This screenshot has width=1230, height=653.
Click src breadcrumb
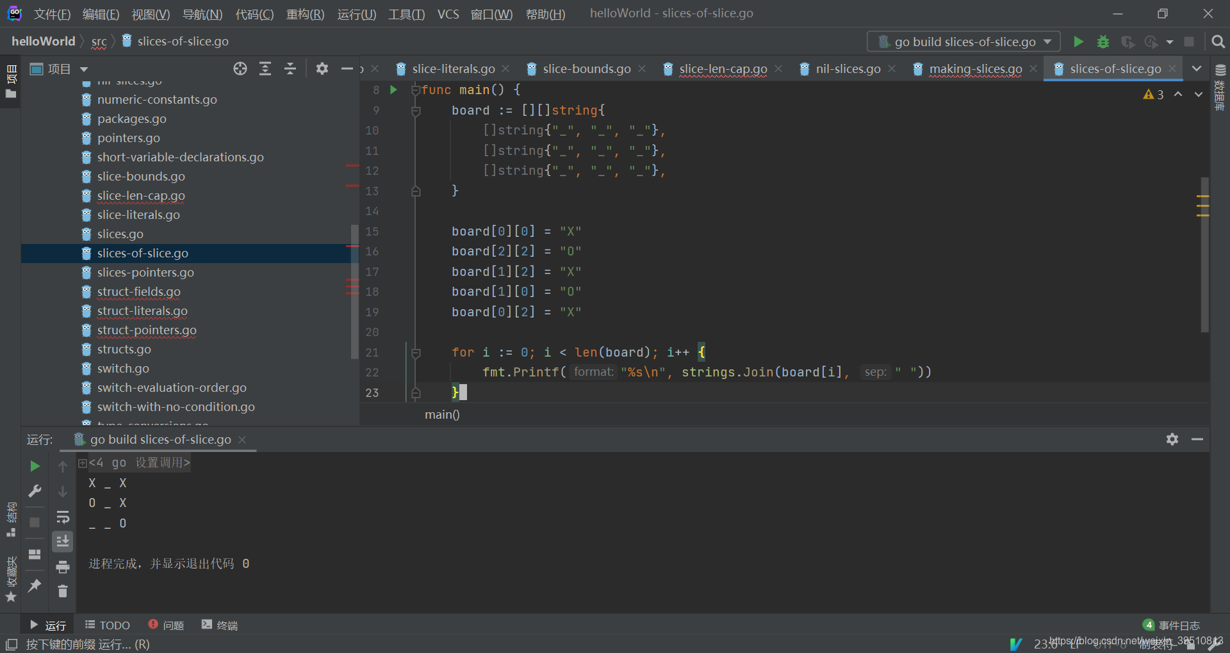coord(99,42)
